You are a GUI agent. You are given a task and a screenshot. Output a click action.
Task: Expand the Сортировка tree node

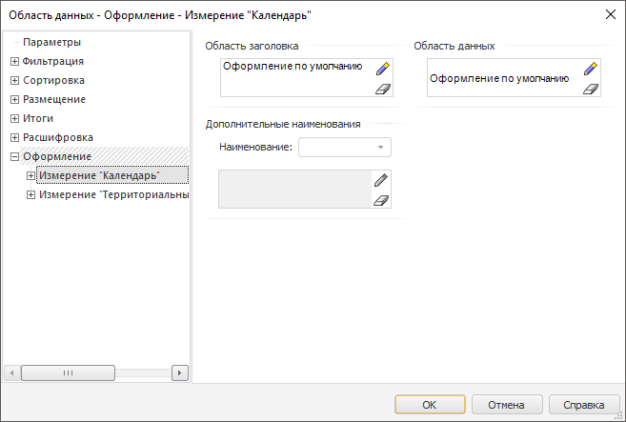14,80
